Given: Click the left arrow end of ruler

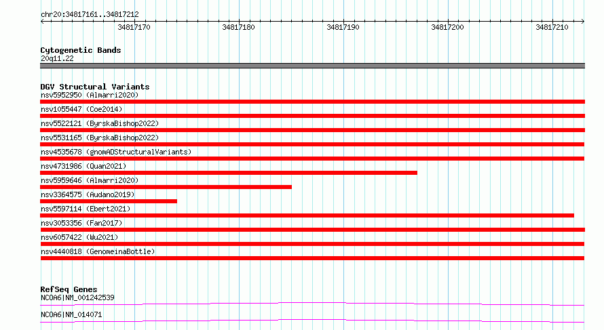Looking at the screenshot, I should 42,21.
